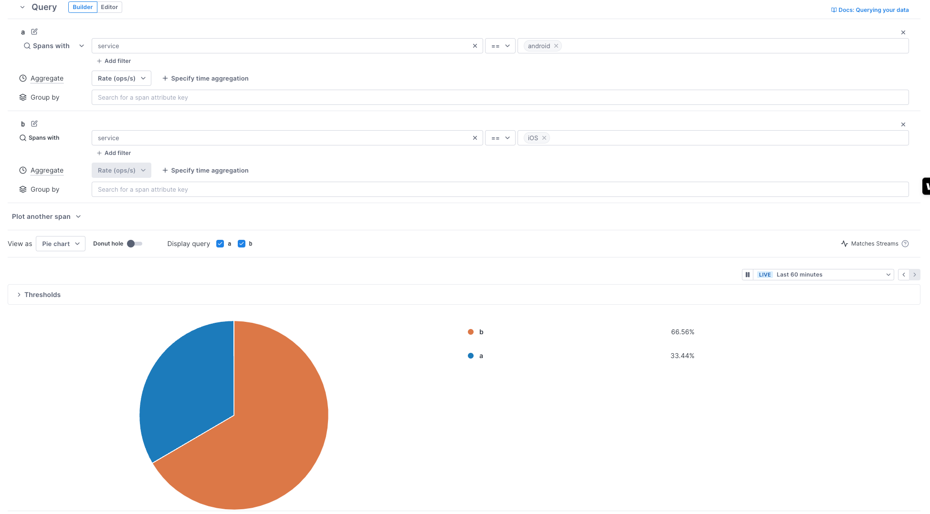
Task: Click the 33.44% legend value
Action: click(682, 356)
